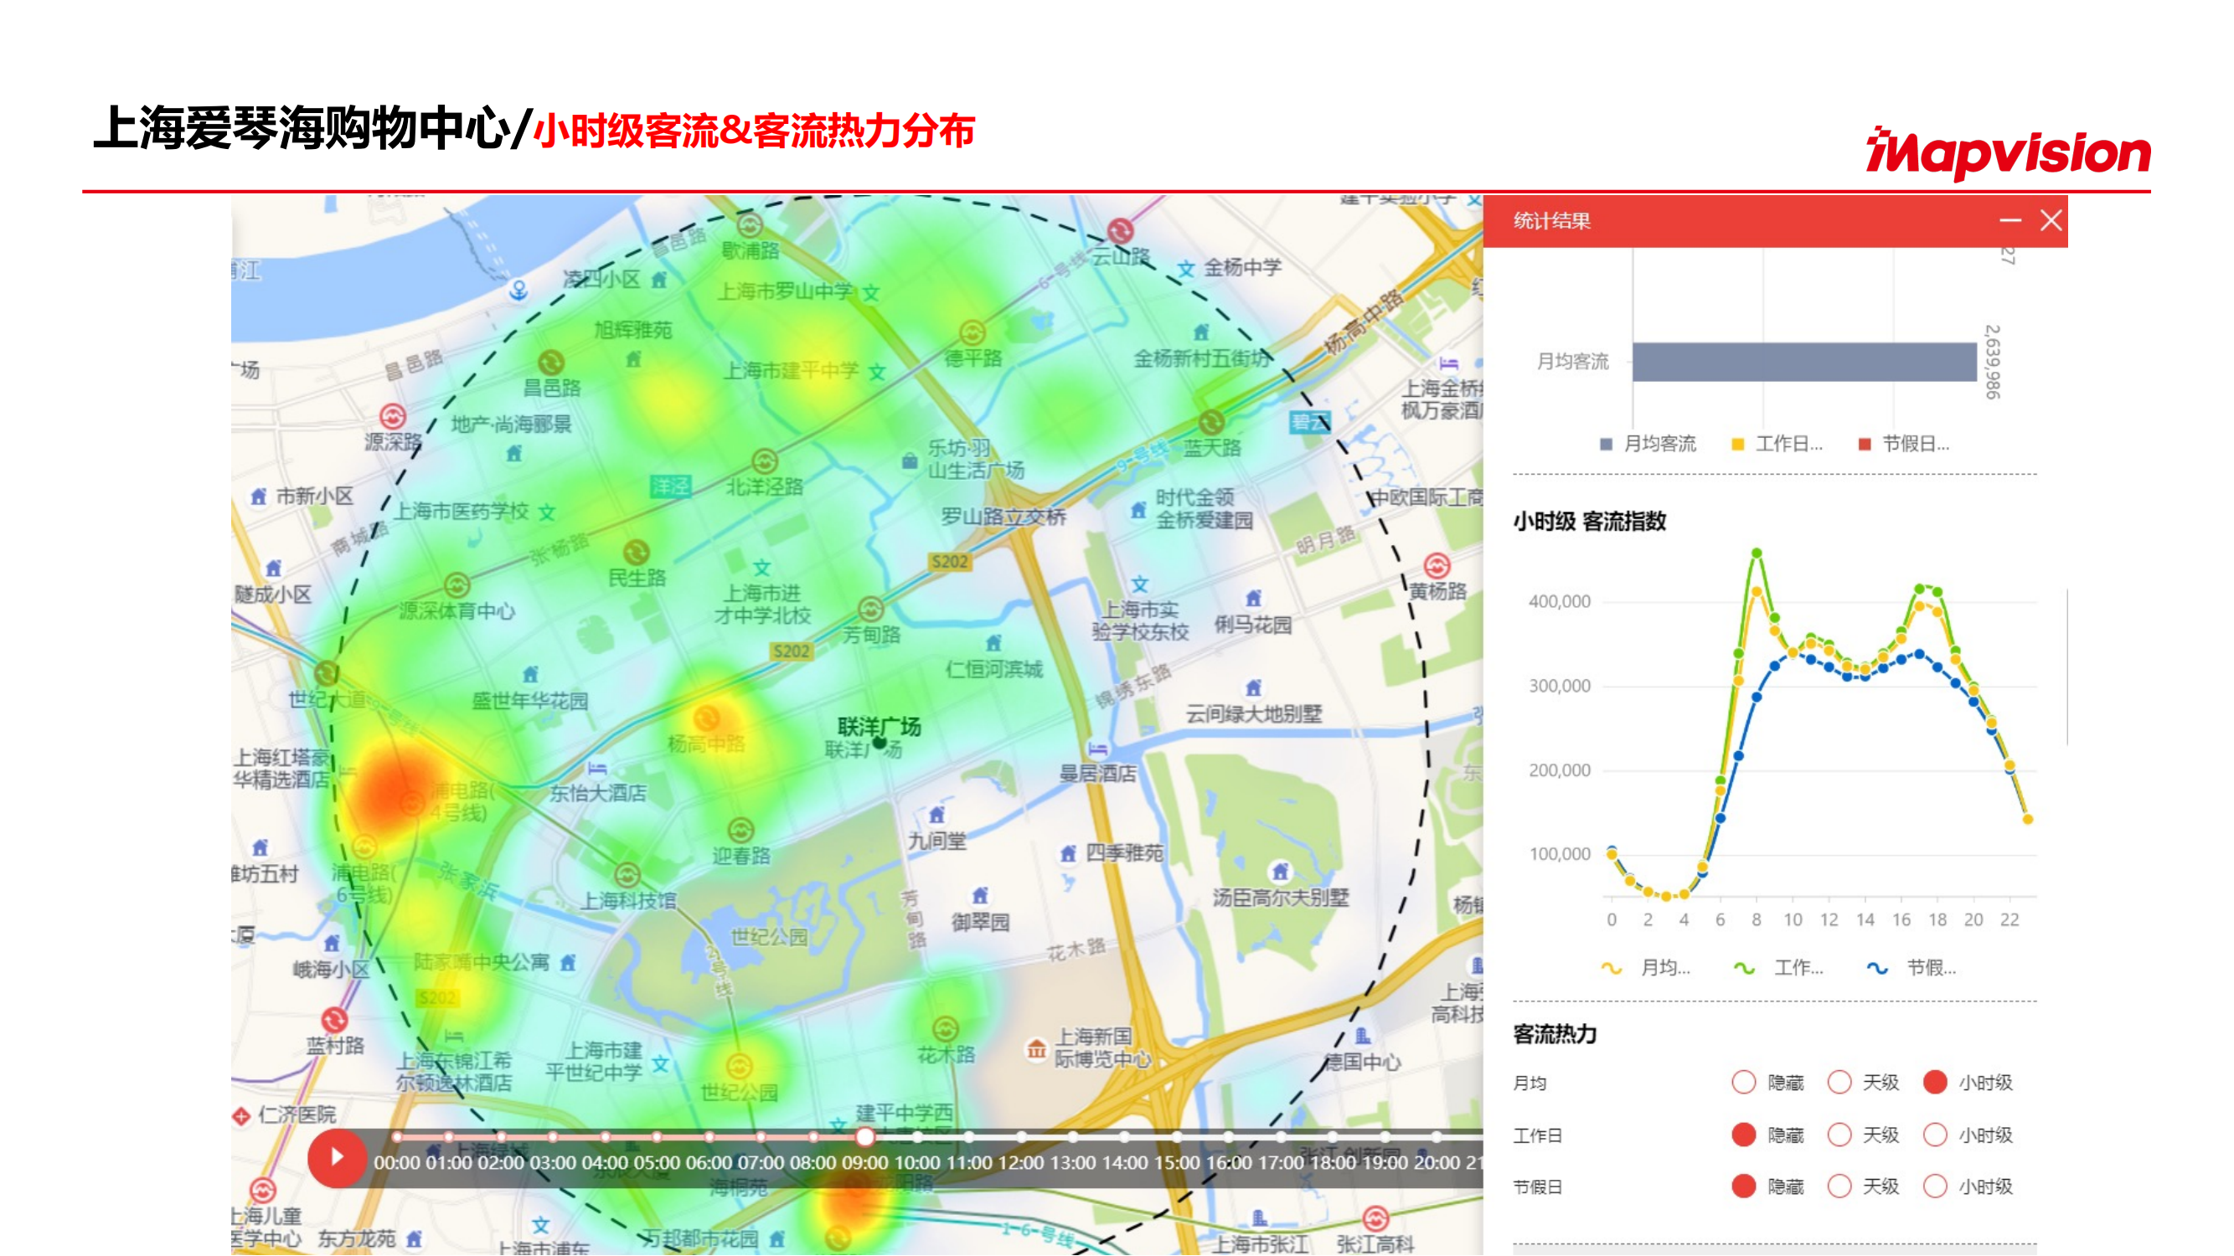Click 源深路 metro station icon
This screenshot has height=1256, width=2234.
point(393,417)
